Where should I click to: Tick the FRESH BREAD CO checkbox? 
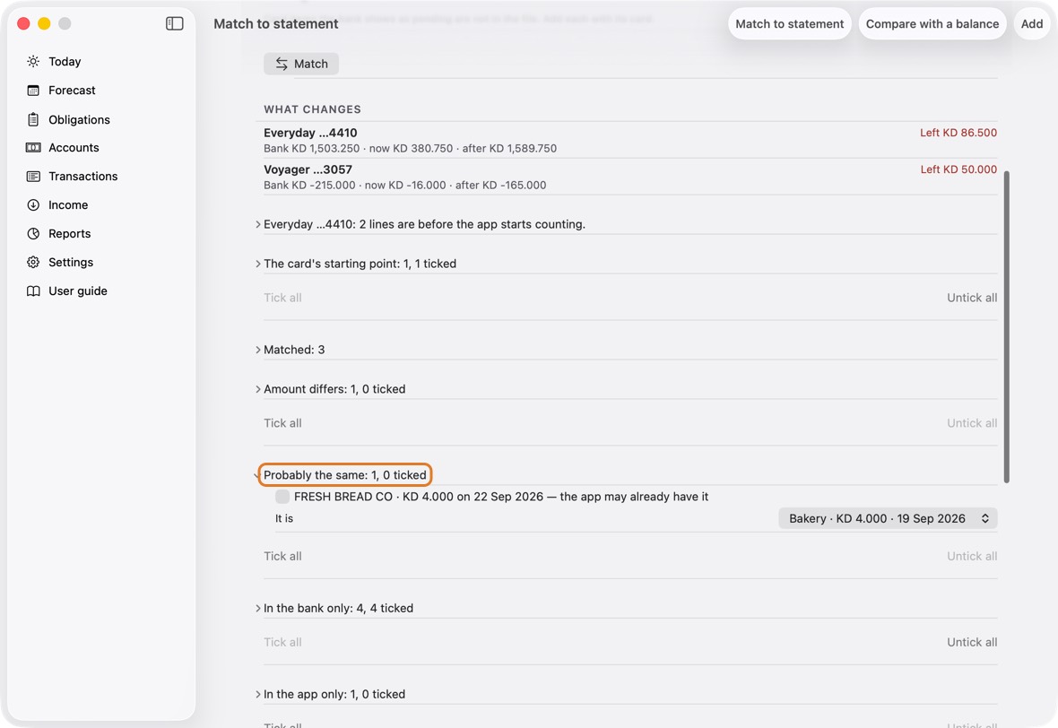[x=282, y=497]
